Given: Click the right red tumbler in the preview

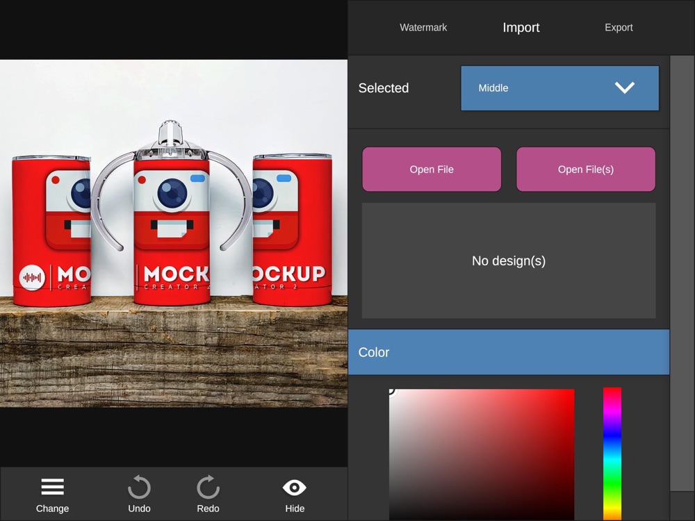Looking at the screenshot, I should tap(293, 229).
